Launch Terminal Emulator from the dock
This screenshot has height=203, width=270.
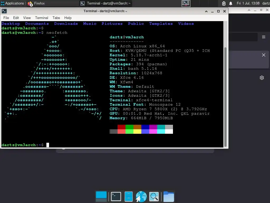[x=116, y=196]
